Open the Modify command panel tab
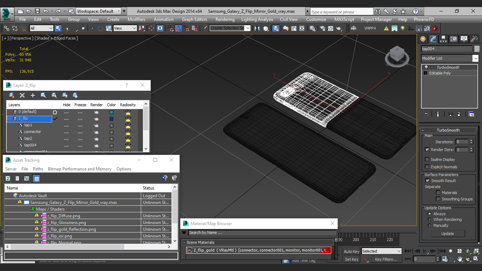This screenshot has height=271, width=482. (x=433, y=39)
